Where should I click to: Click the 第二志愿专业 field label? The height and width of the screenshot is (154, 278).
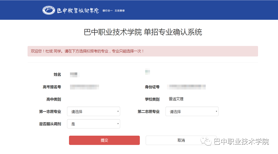[149, 112]
